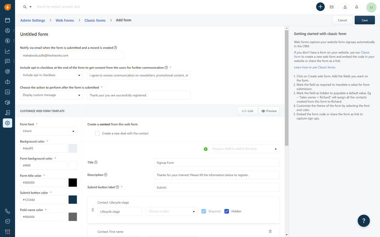Open the help question mark button
This screenshot has height=237, width=380.
(x=363, y=221)
